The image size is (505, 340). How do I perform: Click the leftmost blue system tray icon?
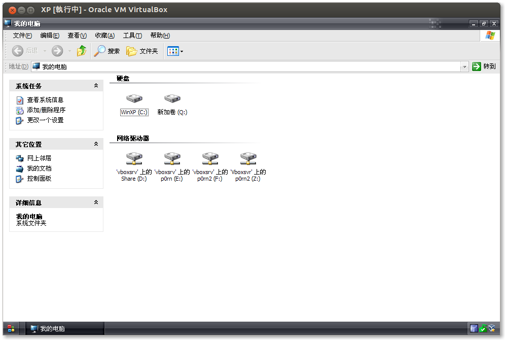point(474,328)
